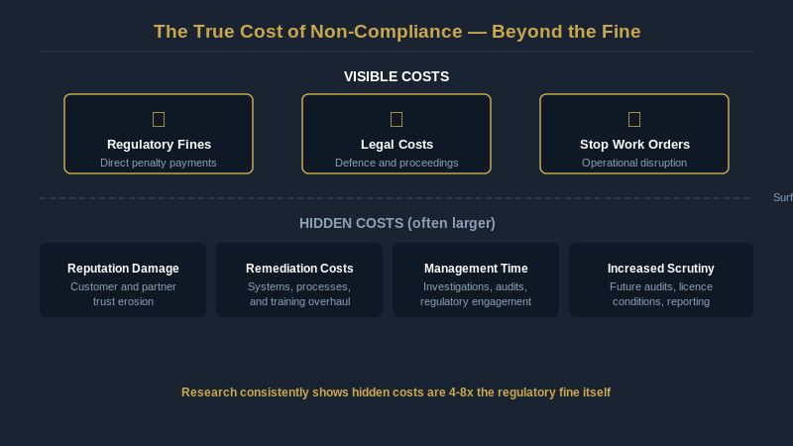Click the icon above Legal Costs
Screen dimensions: 793x446
tap(396, 119)
